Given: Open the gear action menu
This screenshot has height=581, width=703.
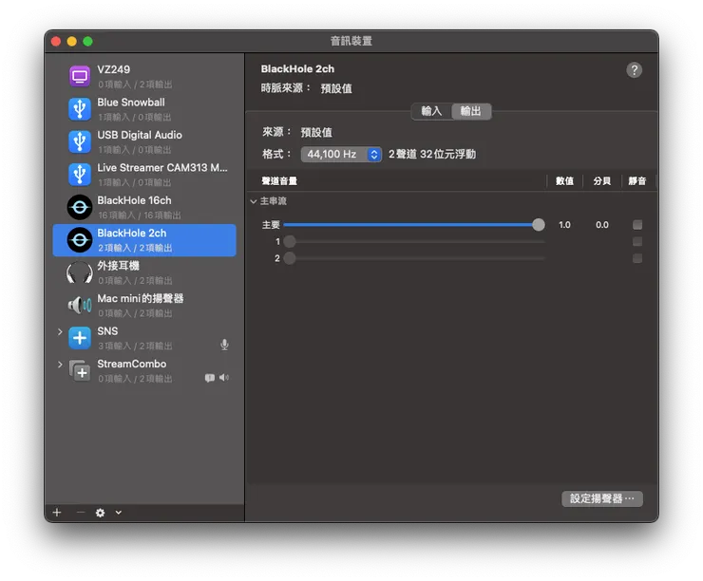Looking at the screenshot, I should click(100, 513).
